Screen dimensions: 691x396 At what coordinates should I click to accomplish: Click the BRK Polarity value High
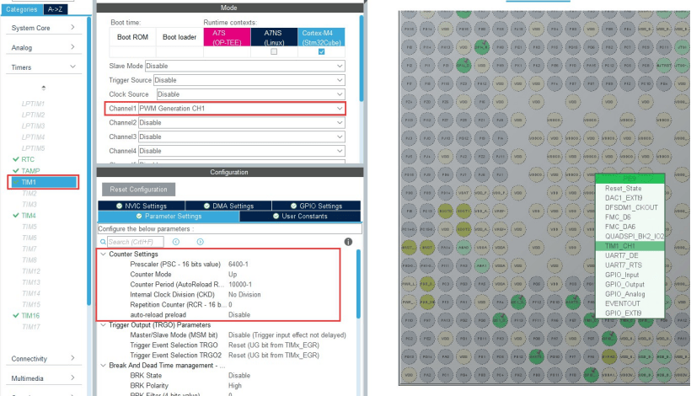point(234,386)
